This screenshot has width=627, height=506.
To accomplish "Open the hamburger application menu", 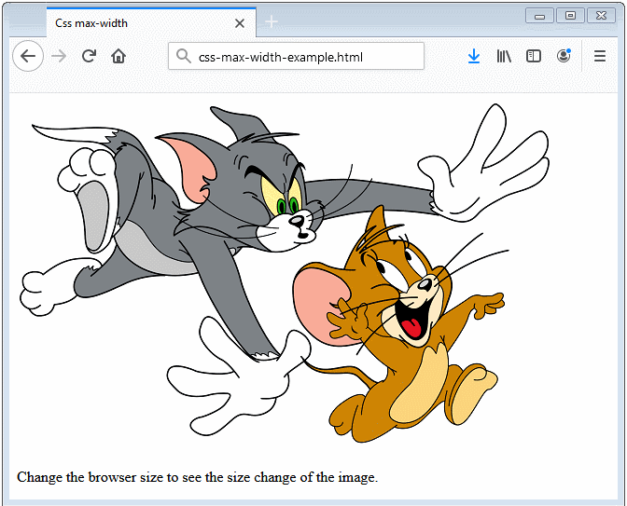I will (600, 56).
